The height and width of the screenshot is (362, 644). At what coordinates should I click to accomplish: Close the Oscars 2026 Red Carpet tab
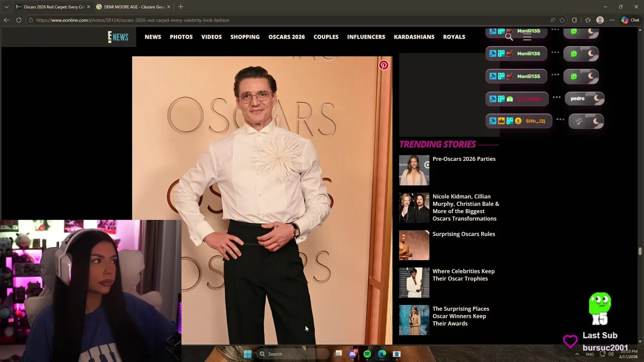tap(88, 7)
